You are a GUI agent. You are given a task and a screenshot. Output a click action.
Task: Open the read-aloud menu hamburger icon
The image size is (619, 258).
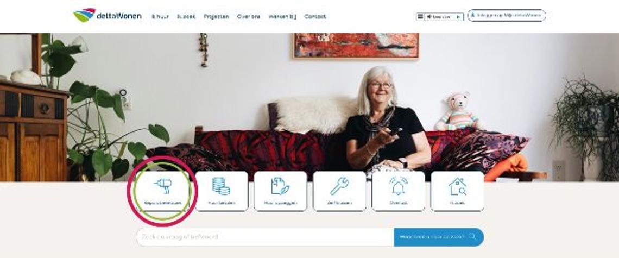[x=420, y=17]
